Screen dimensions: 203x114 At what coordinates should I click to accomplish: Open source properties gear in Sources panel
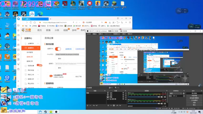(114, 105)
